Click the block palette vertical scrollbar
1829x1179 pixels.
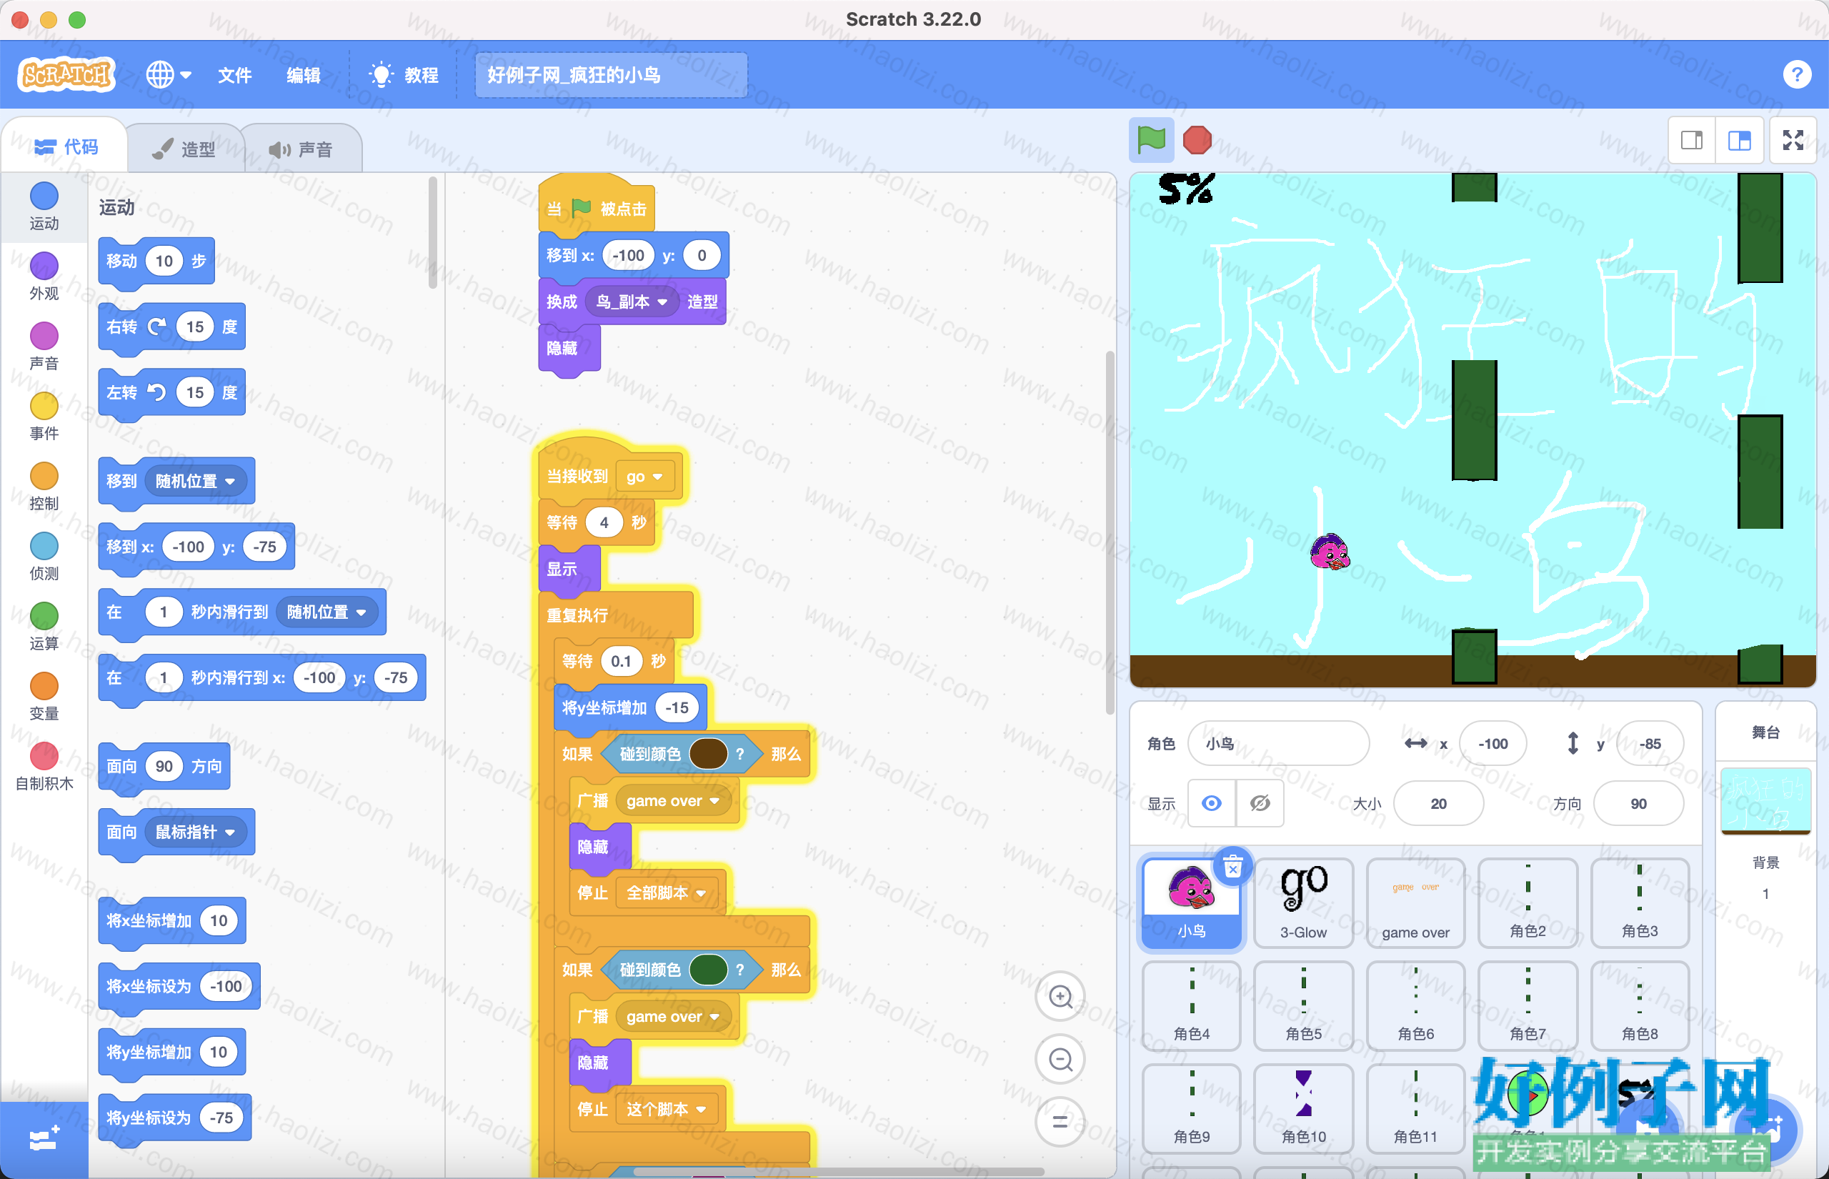pyautogui.click(x=432, y=233)
